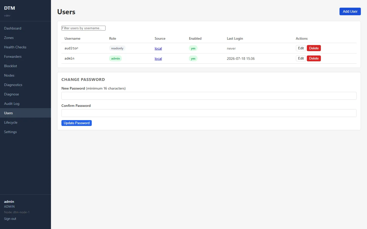The width and height of the screenshot is (367, 229).
Task: Click the vdev version label
Action: pyautogui.click(x=7, y=16)
